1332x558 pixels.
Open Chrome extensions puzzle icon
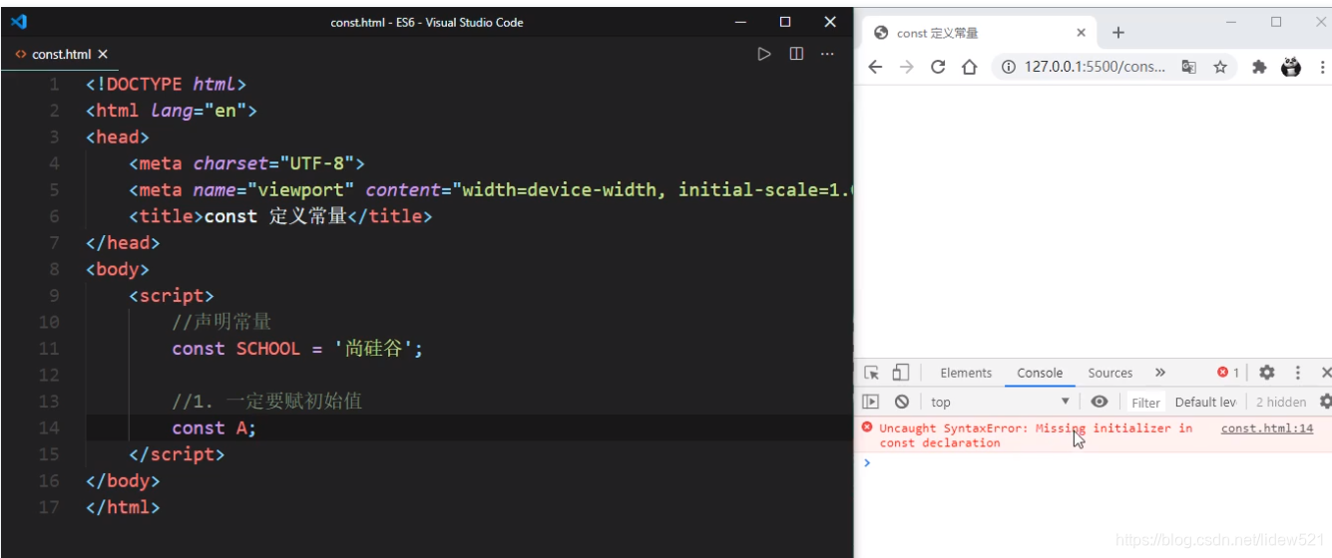pyautogui.click(x=1259, y=67)
